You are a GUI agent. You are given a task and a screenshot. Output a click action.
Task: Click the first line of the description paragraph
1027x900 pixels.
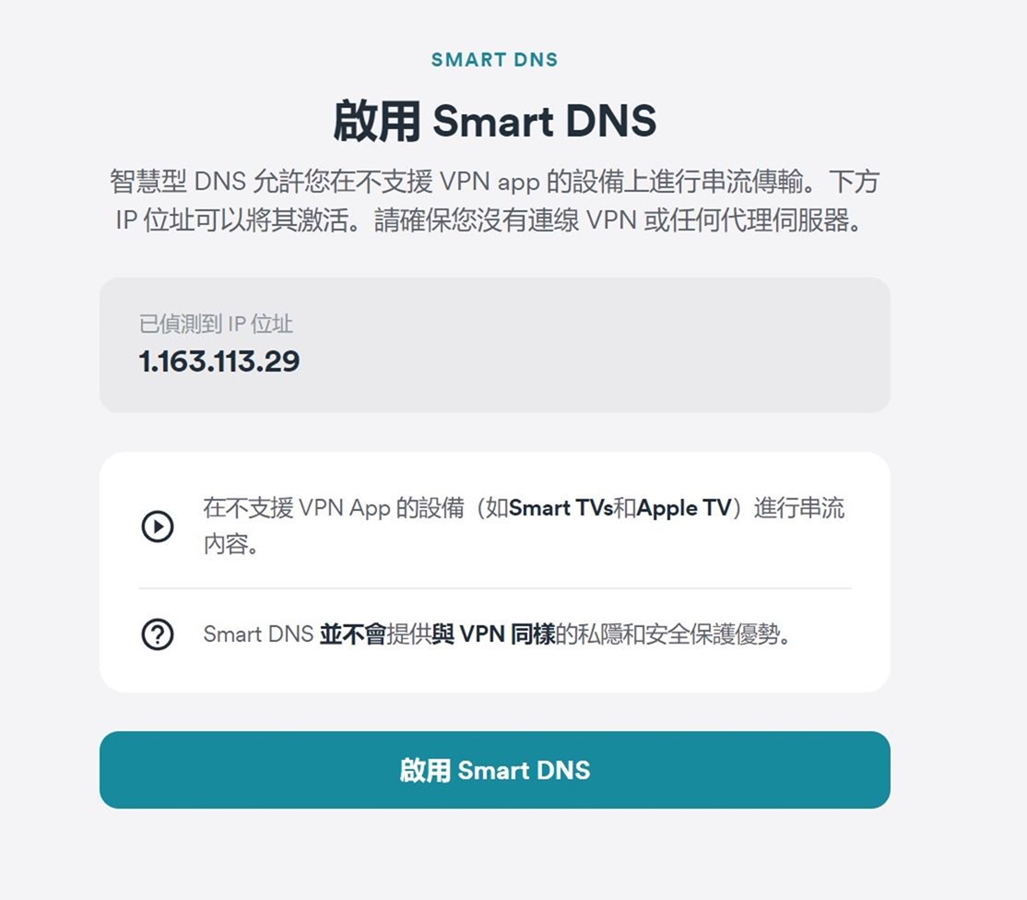(x=494, y=182)
